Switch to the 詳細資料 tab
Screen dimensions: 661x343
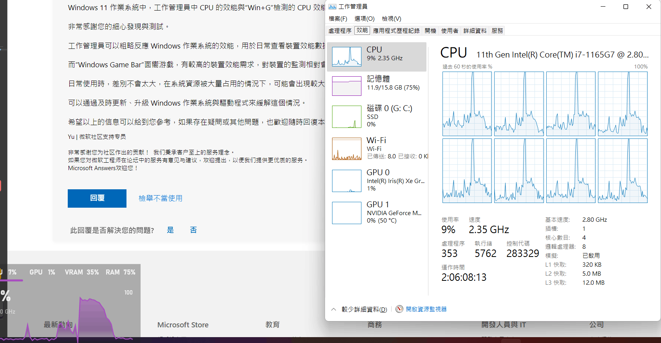click(x=475, y=31)
